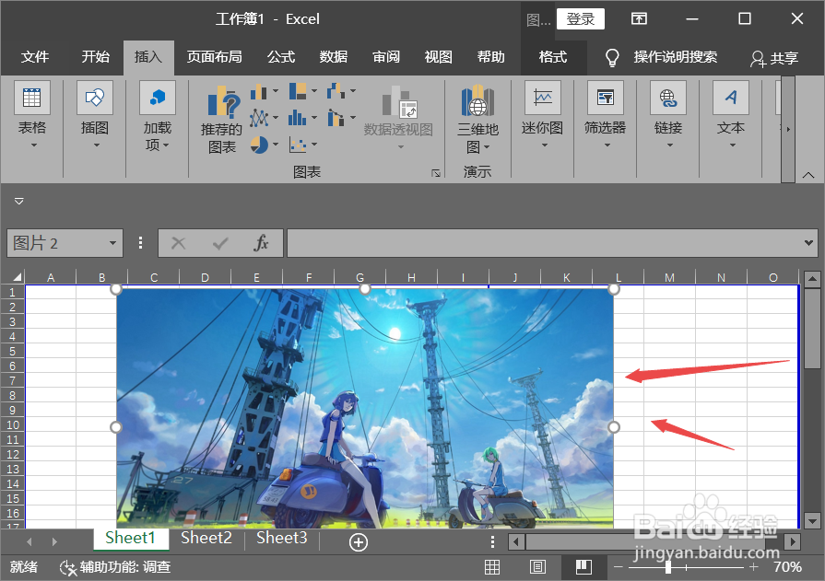Switch to the 页面布局 tab
The width and height of the screenshot is (825, 581).
click(214, 57)
